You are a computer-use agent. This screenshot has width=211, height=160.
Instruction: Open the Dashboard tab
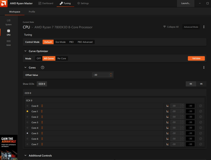point(46,3)
